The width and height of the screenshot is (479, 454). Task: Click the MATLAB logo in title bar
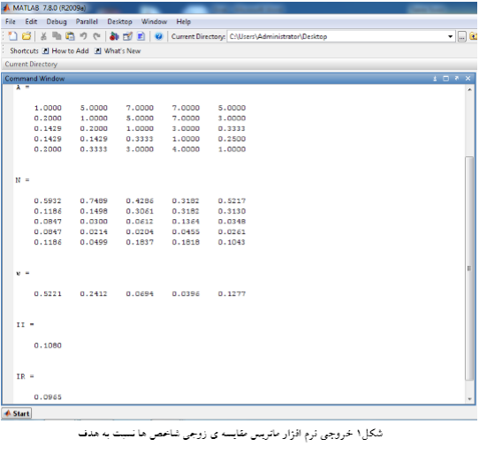(x=6, y=8)
